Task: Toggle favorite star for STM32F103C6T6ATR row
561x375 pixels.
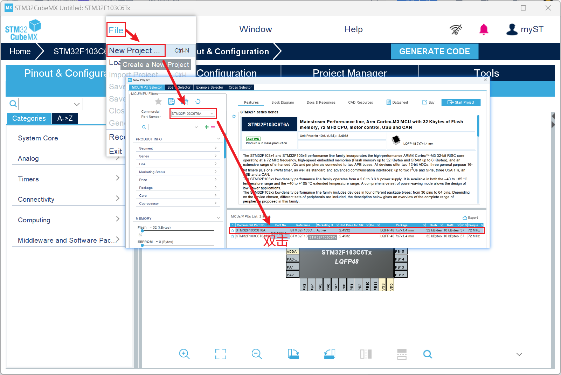Action: click(233, 236)
